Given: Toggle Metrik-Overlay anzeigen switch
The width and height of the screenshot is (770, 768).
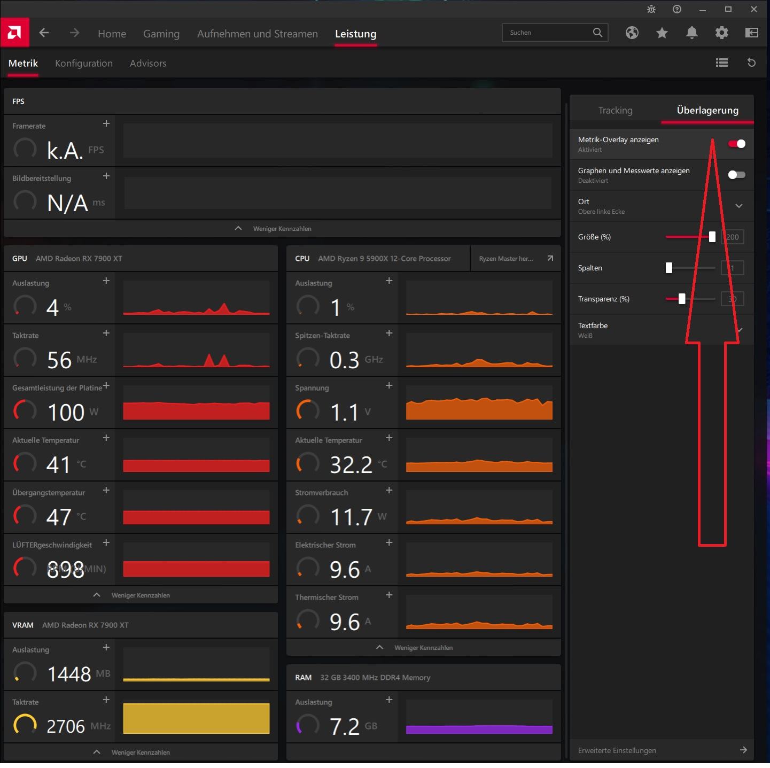Looking at the screenshot, I should (x=736, y=144).
